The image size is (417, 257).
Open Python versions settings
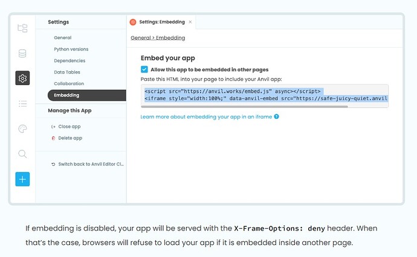(x=71, y=49)
